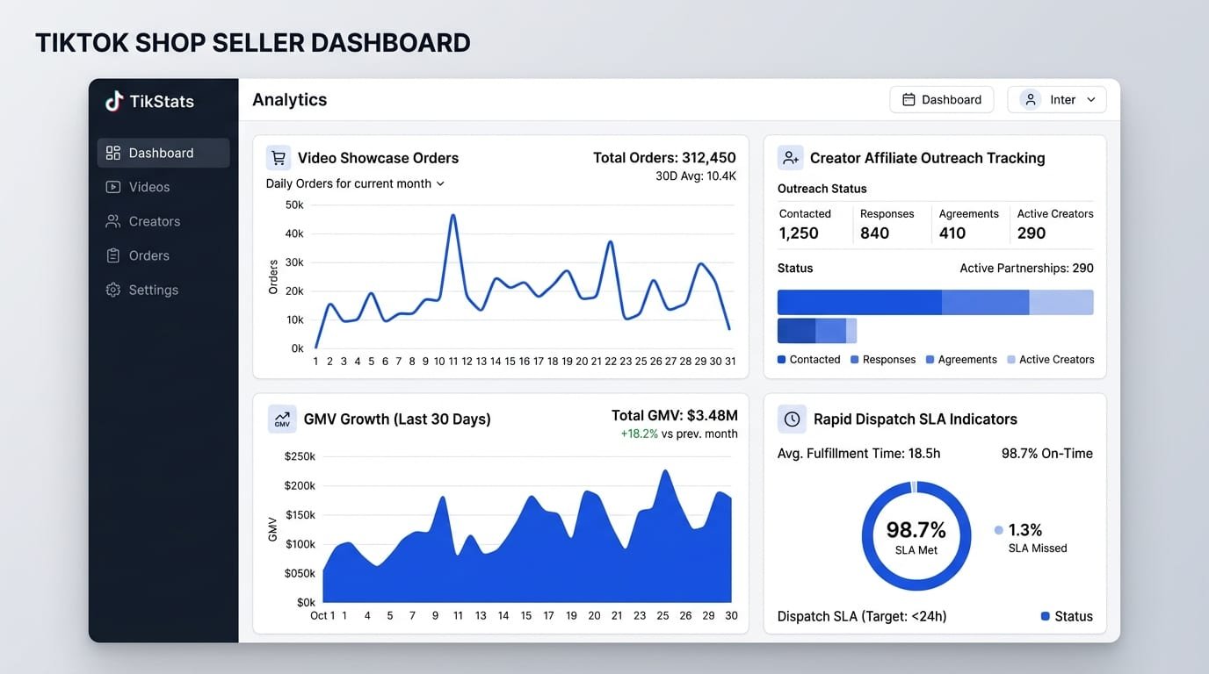Click the Outreach Status label
This screenshot has height=674, width=1209.
[x=822, y=189]
